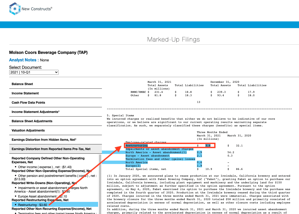Screen dimensions: 299x214
Task: Expand Income Statement Adjustments section
Action: 56,112
